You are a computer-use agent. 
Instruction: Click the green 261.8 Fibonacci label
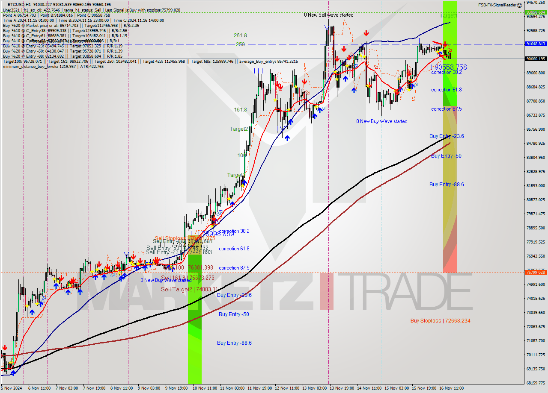coord(240,35)
